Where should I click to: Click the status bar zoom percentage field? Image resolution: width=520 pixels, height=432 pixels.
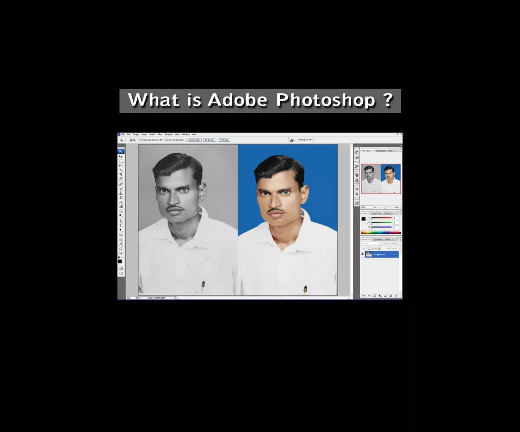coord(131,298)
